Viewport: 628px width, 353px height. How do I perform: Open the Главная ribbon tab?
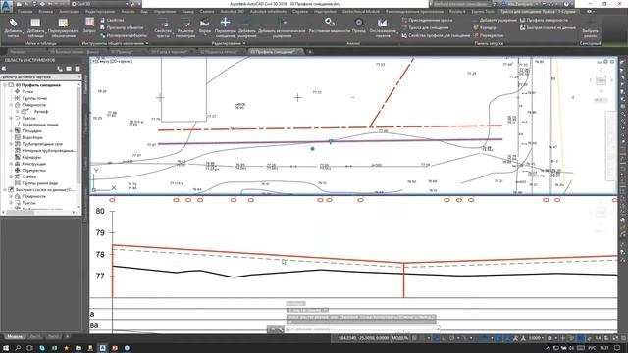[x=25, y=12]
